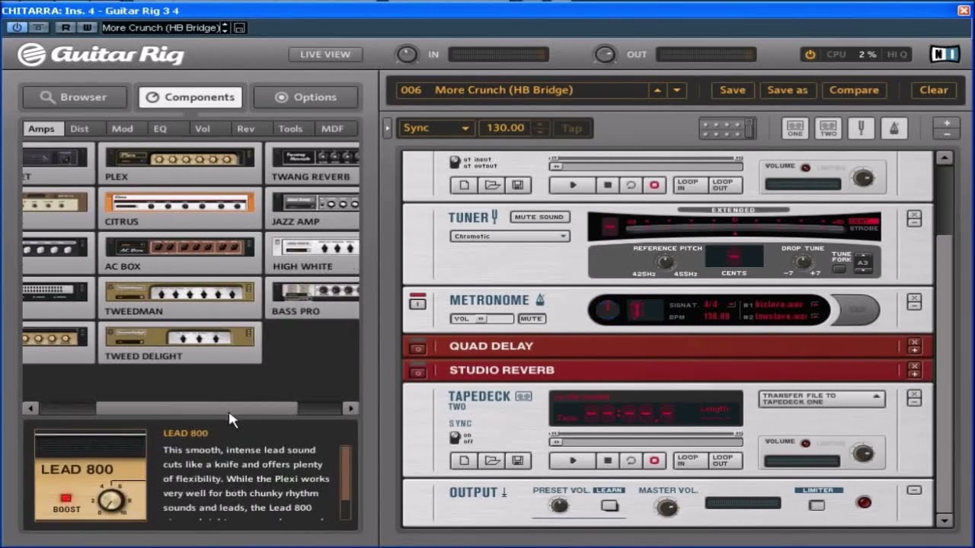Click the Tuner Mute Sound button

coord(539,217)
